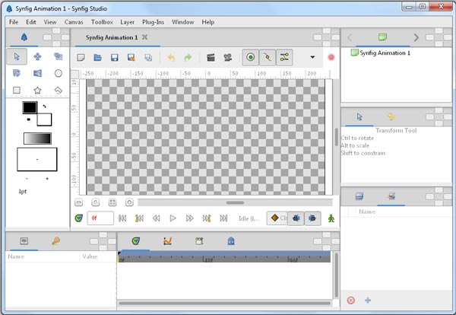
Task: Click the red delete layer button
Action: click(x=351, y=300)
